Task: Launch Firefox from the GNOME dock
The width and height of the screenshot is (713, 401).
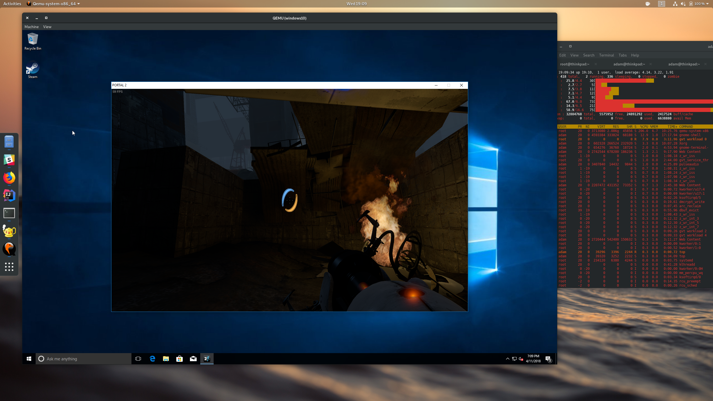Action: click(9, 178)
